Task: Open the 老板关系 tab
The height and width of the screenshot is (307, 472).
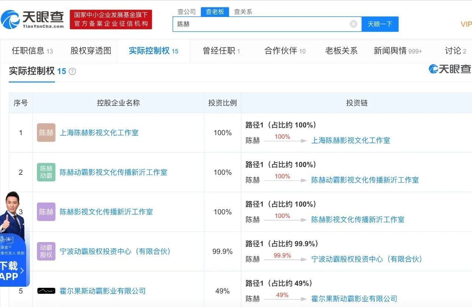Action: coord(341,51)
